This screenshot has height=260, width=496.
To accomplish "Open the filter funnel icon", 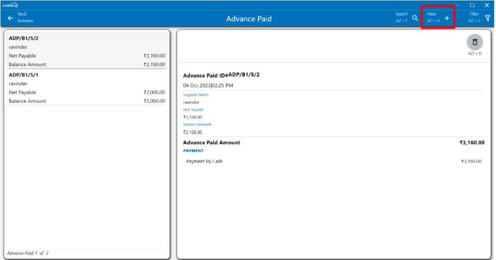I will (x=487, y=18).
